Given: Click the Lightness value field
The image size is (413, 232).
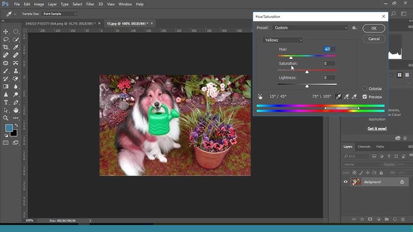Looking at the screenshot, I should (329, 78).
